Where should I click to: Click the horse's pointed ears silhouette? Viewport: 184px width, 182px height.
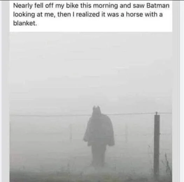click(97, 108)
